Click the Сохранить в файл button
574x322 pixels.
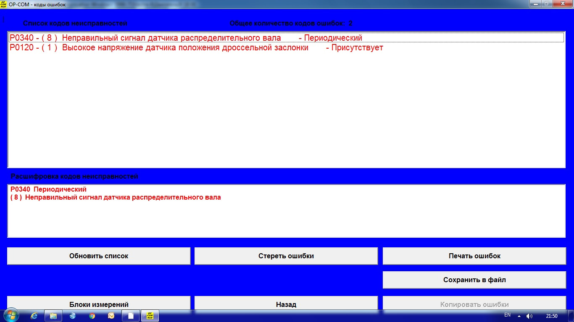pos(474,280)
